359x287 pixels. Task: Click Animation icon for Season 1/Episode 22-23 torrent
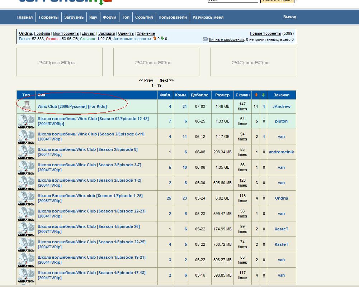tap(26, 214)
